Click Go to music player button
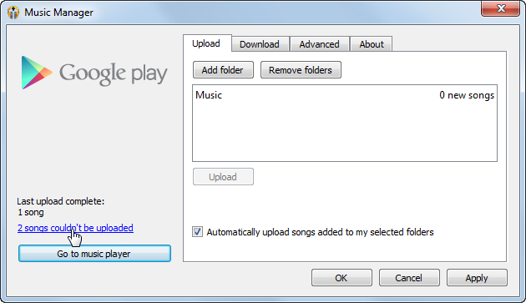526x303 pixels. (94, 254)
